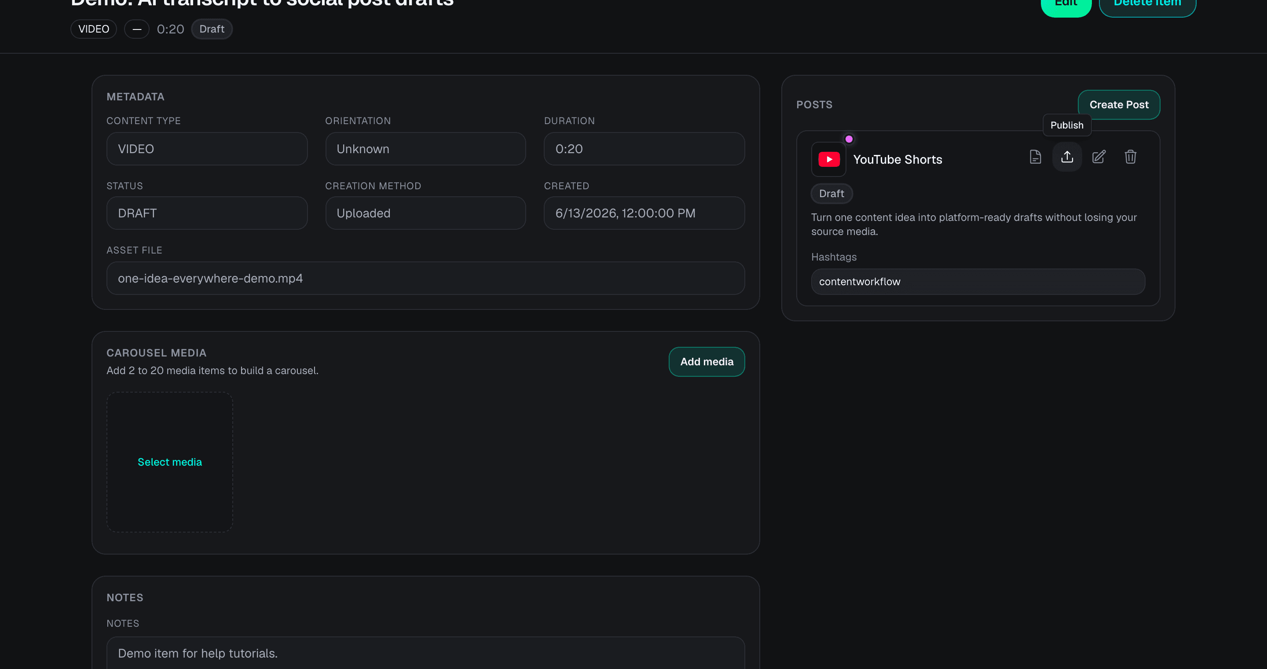Click the Status field showing DRAFT

click(x=207, y=213)
